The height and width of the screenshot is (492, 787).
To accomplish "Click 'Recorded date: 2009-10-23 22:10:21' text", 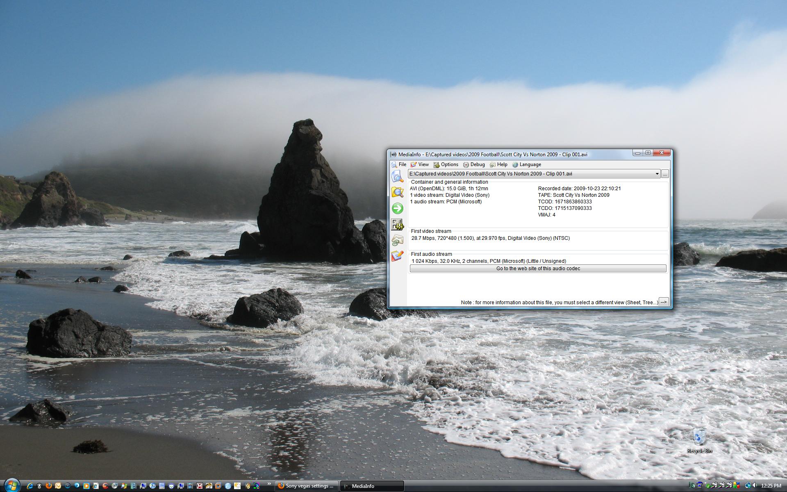I will point(579,189).
